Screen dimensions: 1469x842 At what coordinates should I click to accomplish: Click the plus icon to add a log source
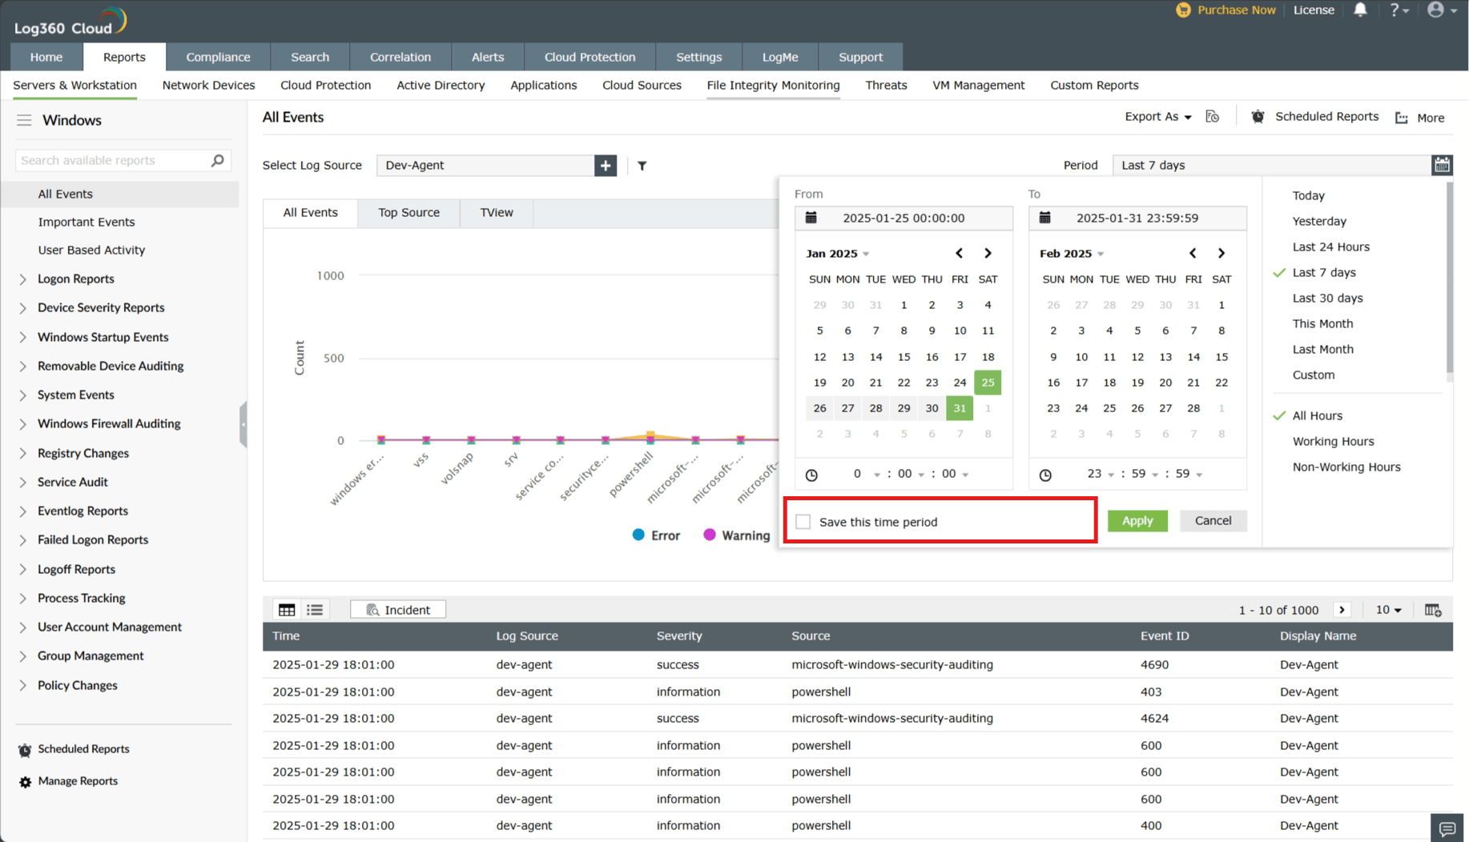pyautogui.click(x=605, y=165)
